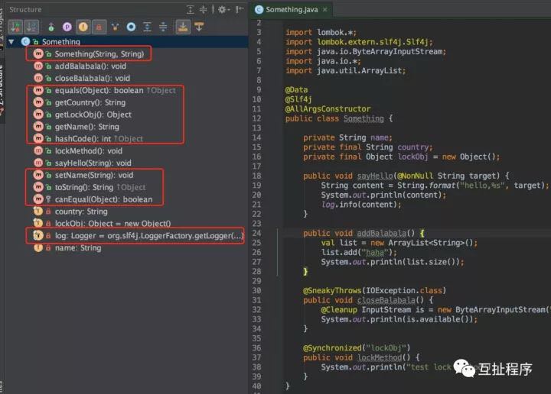Image resolution: width=551 pixels, height=394 pixels.
Task: Click Collapse All icon in Structure title bar
Action: pyautogui.click(x=203, y=9)
